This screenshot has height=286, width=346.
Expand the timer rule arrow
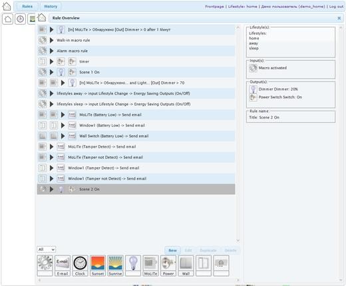51,61
